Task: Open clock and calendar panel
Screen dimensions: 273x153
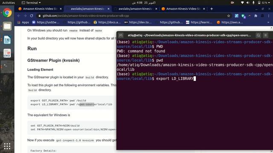Action: [144, 3]
